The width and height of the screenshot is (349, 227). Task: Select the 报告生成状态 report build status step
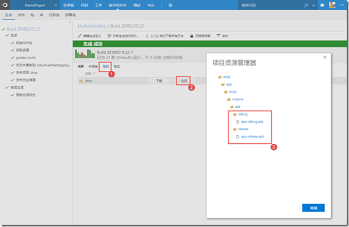[25, 95]
